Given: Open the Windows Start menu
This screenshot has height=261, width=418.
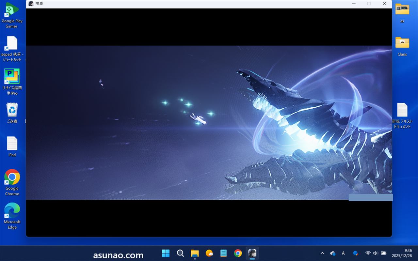Looking at the screenshot, I should pos(166,253).
